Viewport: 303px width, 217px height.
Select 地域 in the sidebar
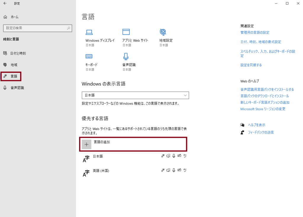pos(14,65)
